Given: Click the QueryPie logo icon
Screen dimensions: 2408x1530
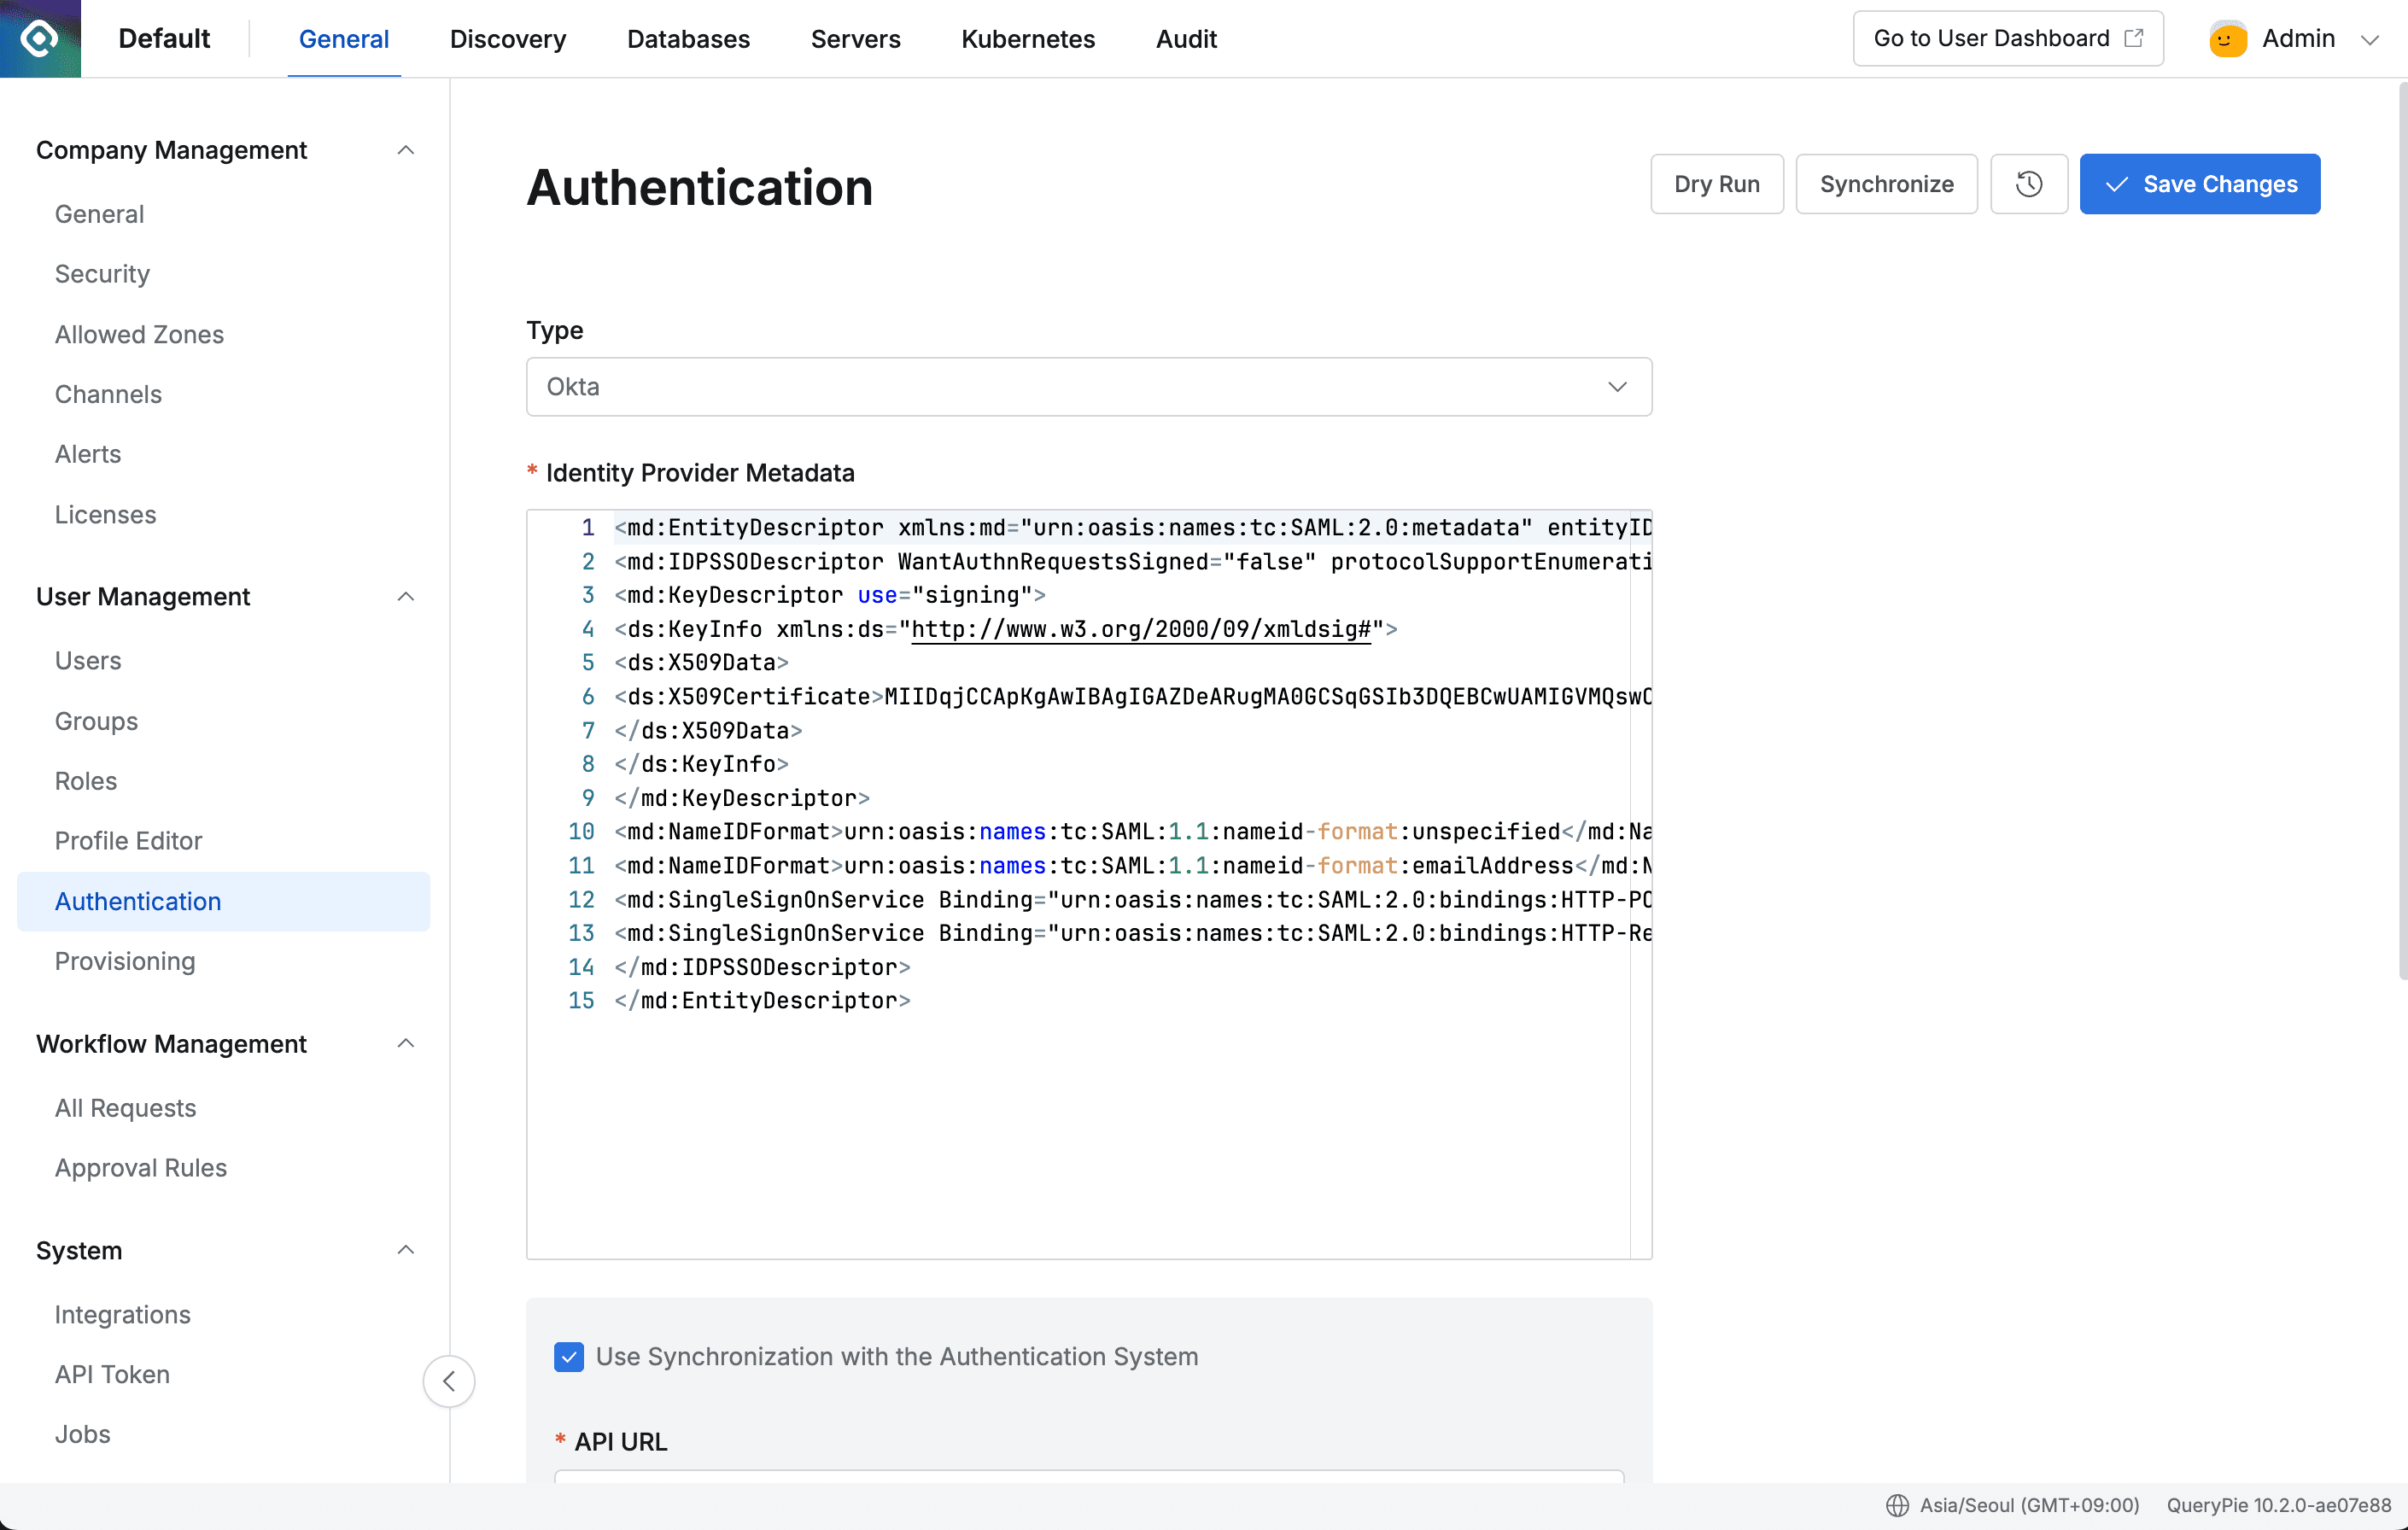Looking at the screenshot, I should 39,39.
